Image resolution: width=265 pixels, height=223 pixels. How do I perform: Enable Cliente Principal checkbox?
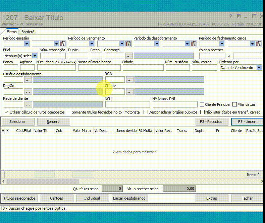pyautogui.click(x=202, y=104)
